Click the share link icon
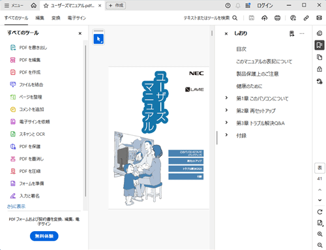 pyautogui.click(x=306, y=18)
